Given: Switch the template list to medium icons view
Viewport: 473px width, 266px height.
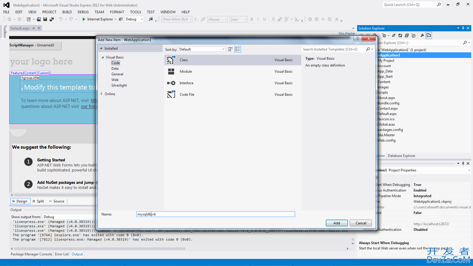Looking at the screenshot, I should 230,49.
